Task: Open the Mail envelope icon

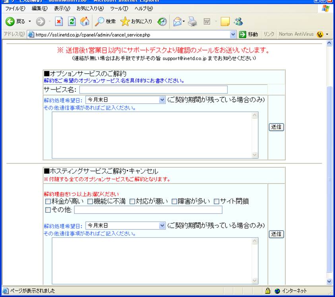Action: [177, 21]
